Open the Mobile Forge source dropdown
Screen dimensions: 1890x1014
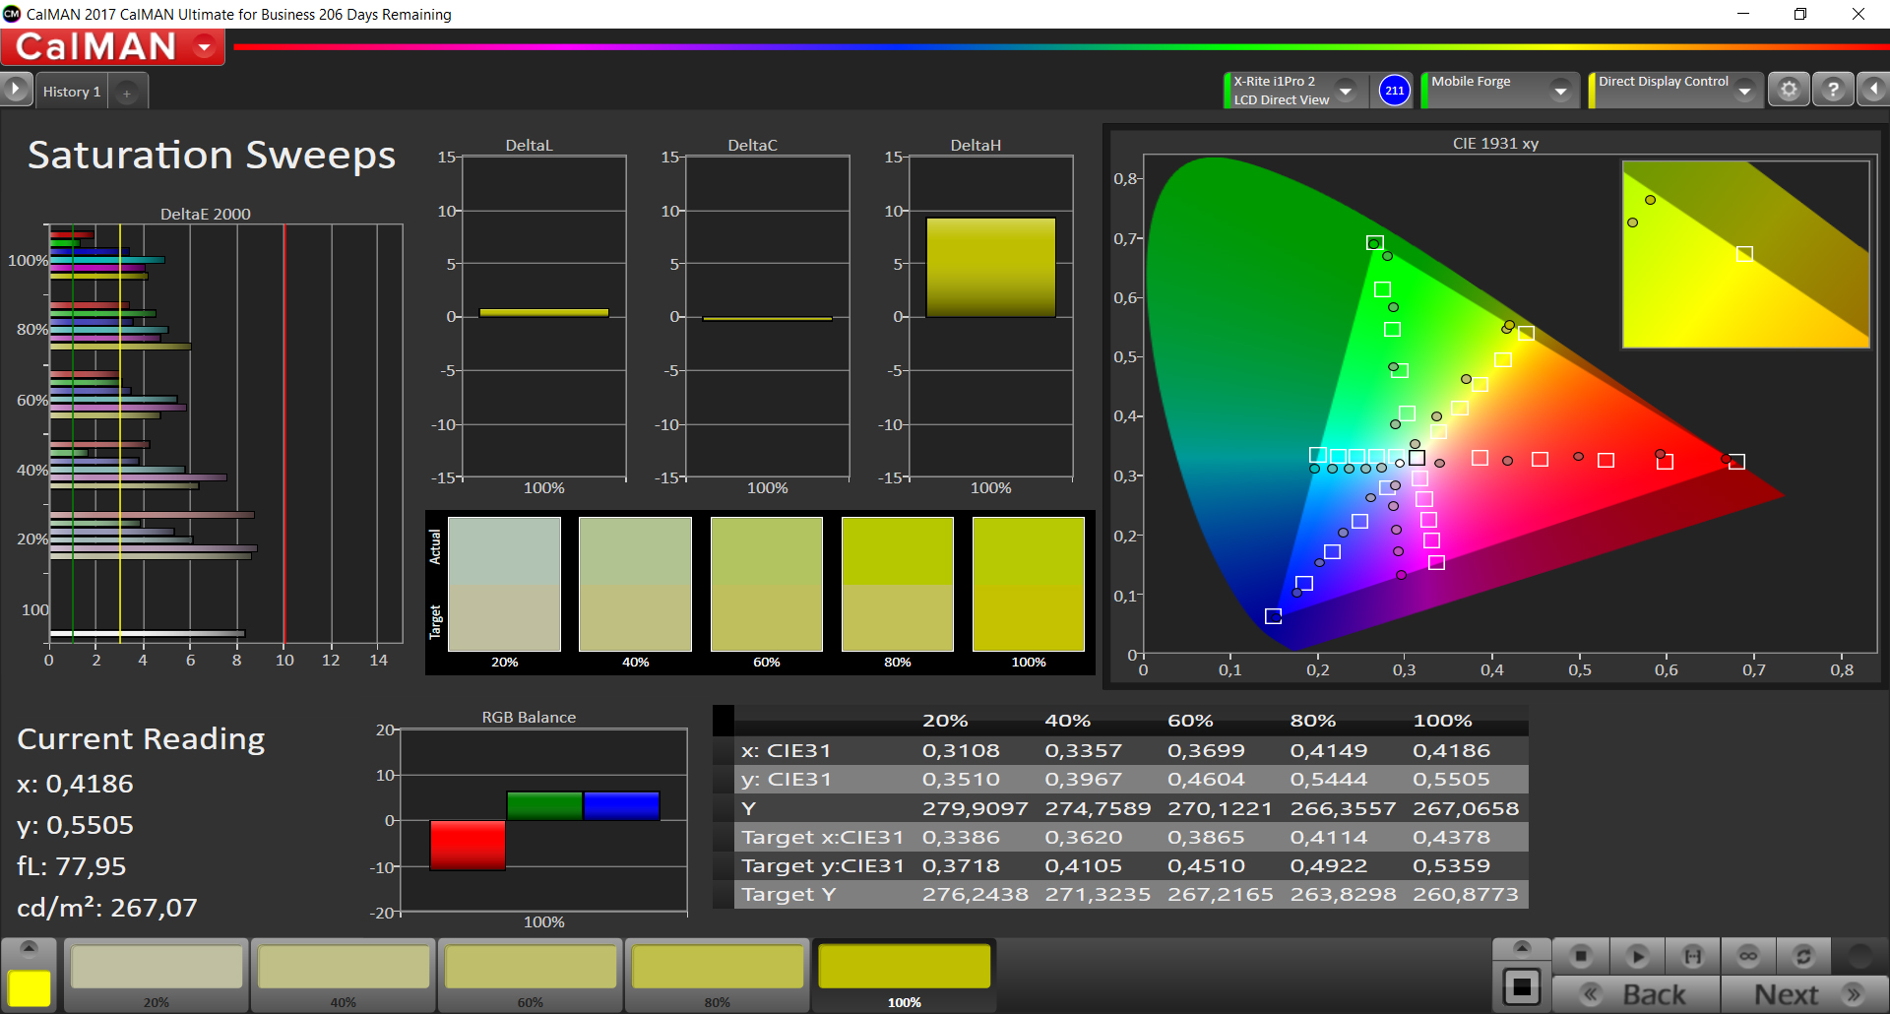pos(1560,91)
